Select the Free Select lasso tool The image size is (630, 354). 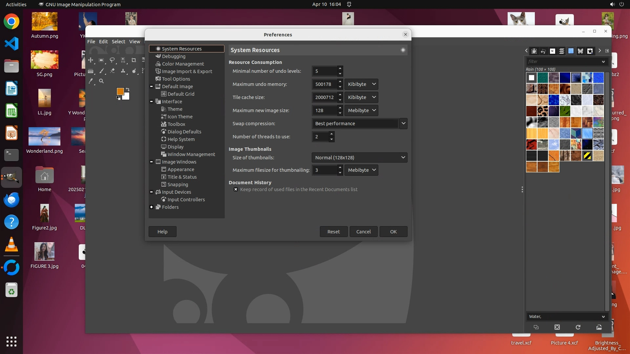(112, 60)
